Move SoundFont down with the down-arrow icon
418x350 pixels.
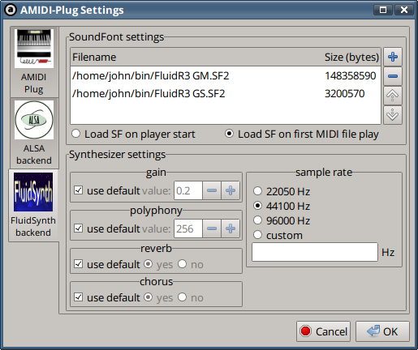393,115
